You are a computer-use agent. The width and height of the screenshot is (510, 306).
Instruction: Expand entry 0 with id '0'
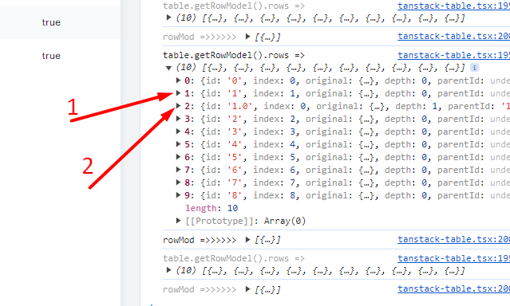click(178, 80)
